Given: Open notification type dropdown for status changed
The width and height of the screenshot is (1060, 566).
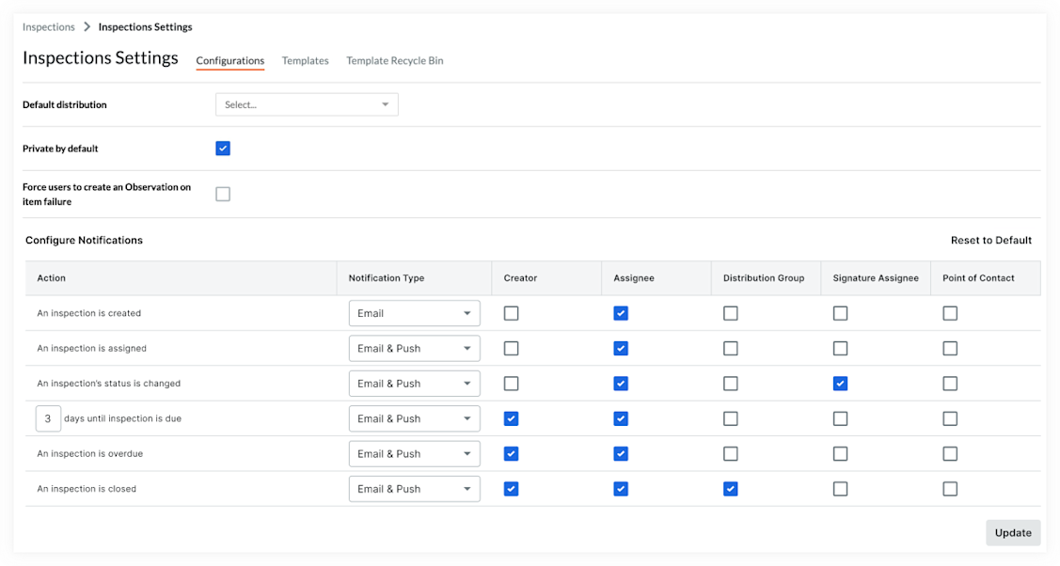Looking at the screenshot, I should point(415,384).
